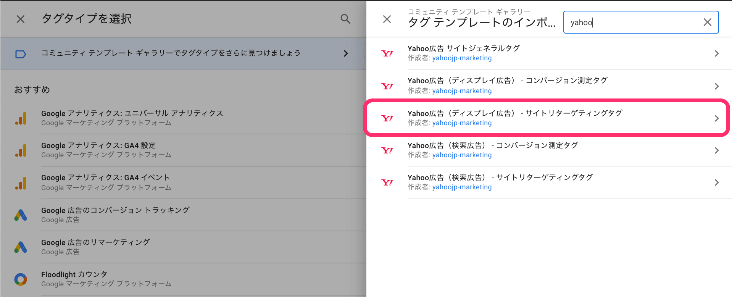Select Google 広告のコンバージョン トラッキング
This screenshot has height=297, width=732.
pos(183,215)
